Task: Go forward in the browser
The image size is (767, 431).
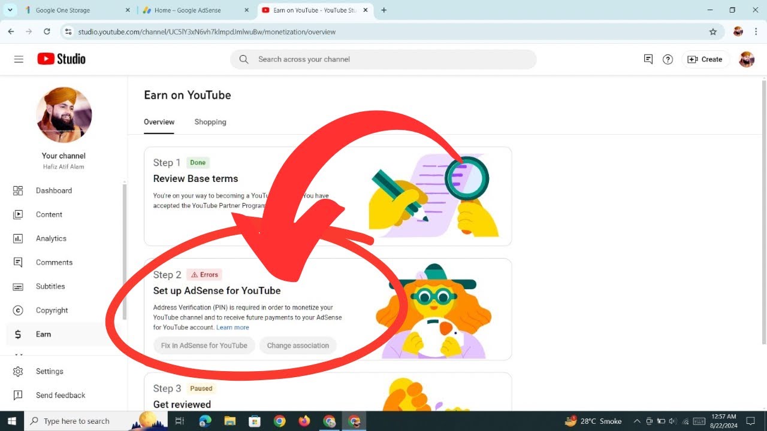Action: pos(29,32)
